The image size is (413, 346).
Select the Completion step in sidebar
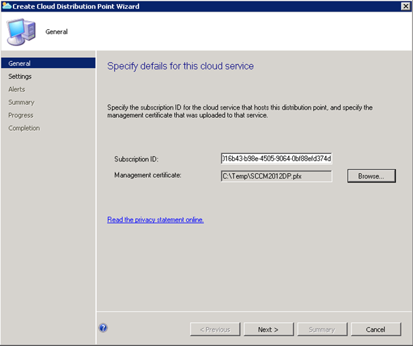coord(24,128)
